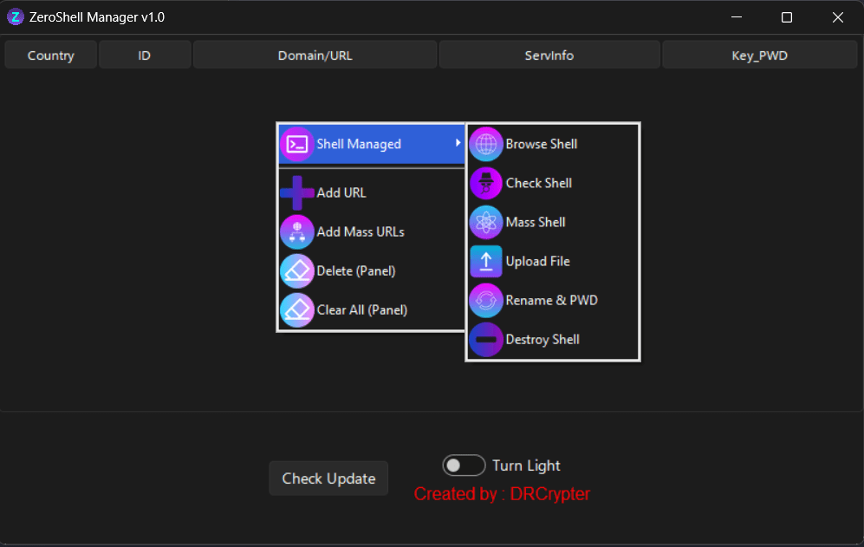The image size is (864, 547).
Task: Click the Destroy Shell icon
Action: tap(486, 339)
